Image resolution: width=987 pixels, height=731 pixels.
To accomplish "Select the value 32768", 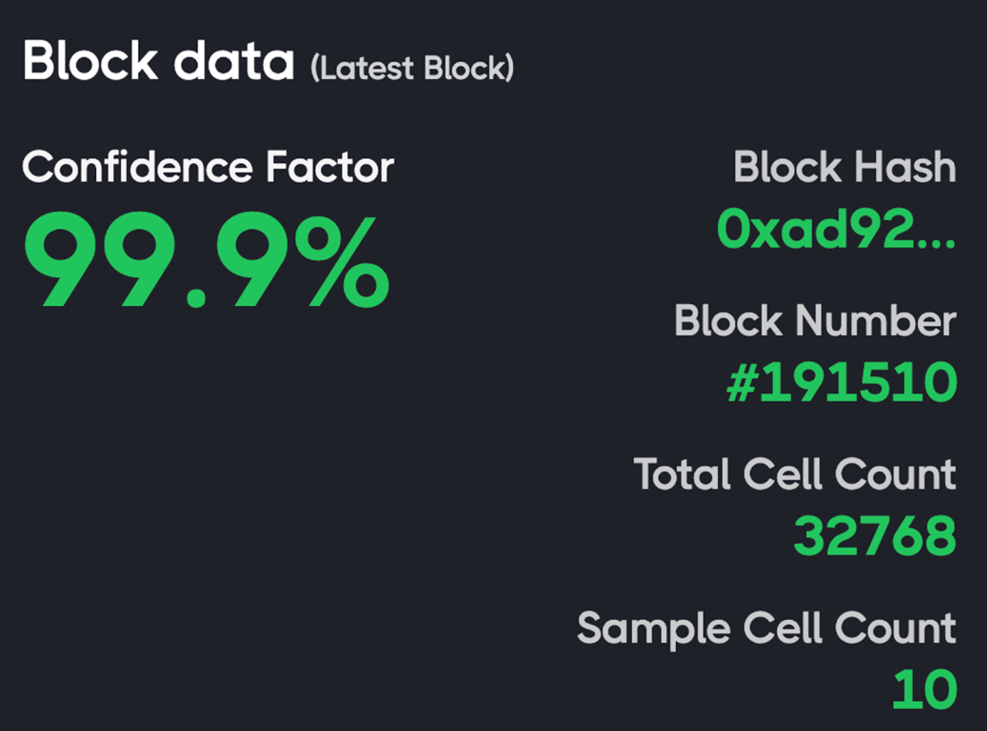I will (x=875, y=536).
